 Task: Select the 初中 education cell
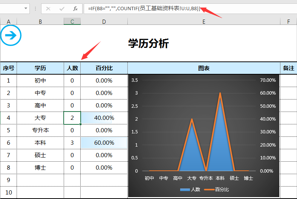tap(40, 81)
